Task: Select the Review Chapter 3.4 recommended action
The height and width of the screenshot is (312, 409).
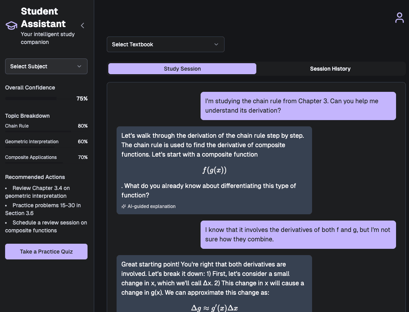Action: (x=37, y=192)
